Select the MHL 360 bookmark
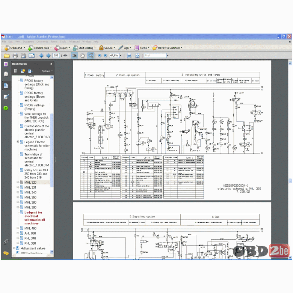 [30, 202]
